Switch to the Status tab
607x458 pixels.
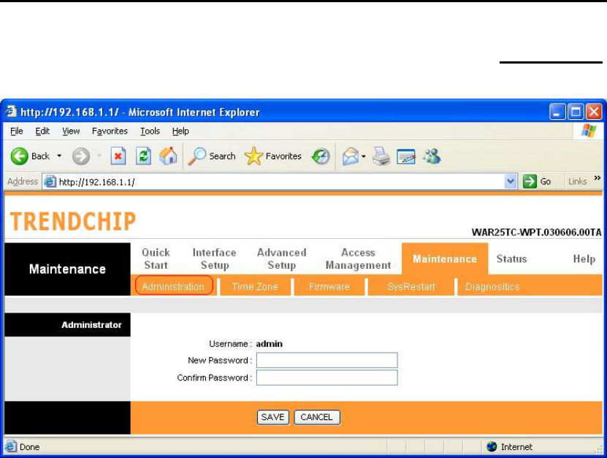click(x=511, y=259)
